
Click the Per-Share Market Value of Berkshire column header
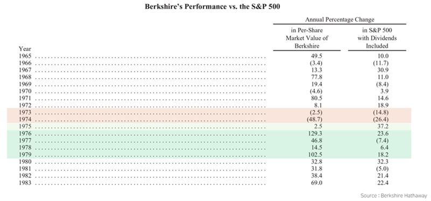[307, 38]
